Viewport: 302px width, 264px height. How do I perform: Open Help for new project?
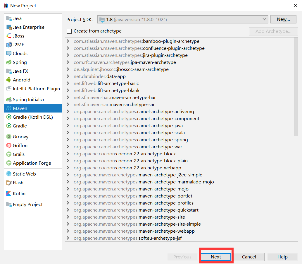click(282, 257)
